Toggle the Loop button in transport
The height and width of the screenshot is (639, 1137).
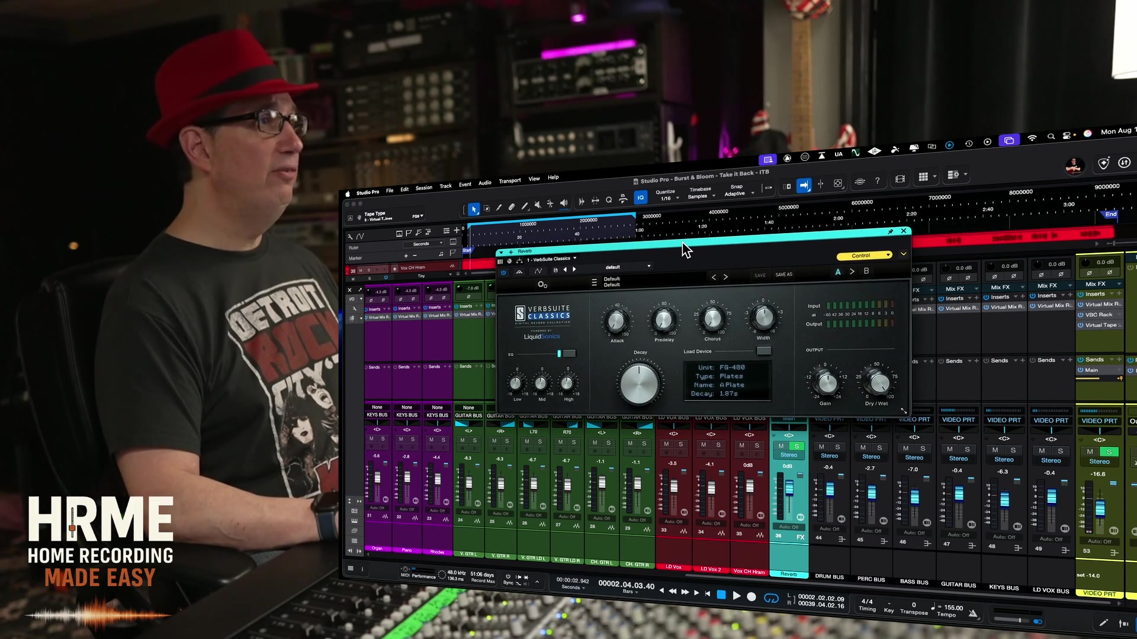(x=771, y=598)
